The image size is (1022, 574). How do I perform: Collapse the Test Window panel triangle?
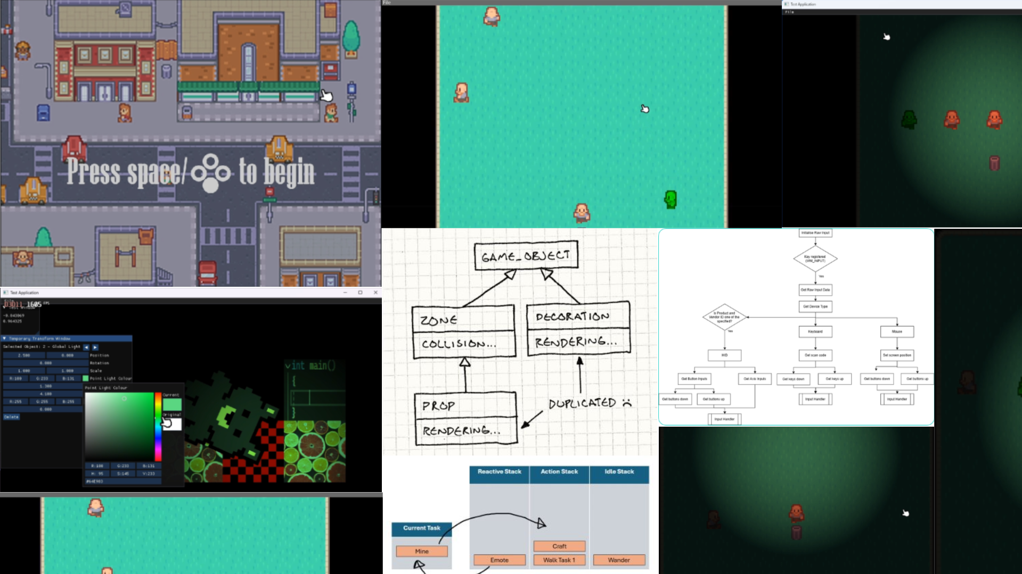5,307
